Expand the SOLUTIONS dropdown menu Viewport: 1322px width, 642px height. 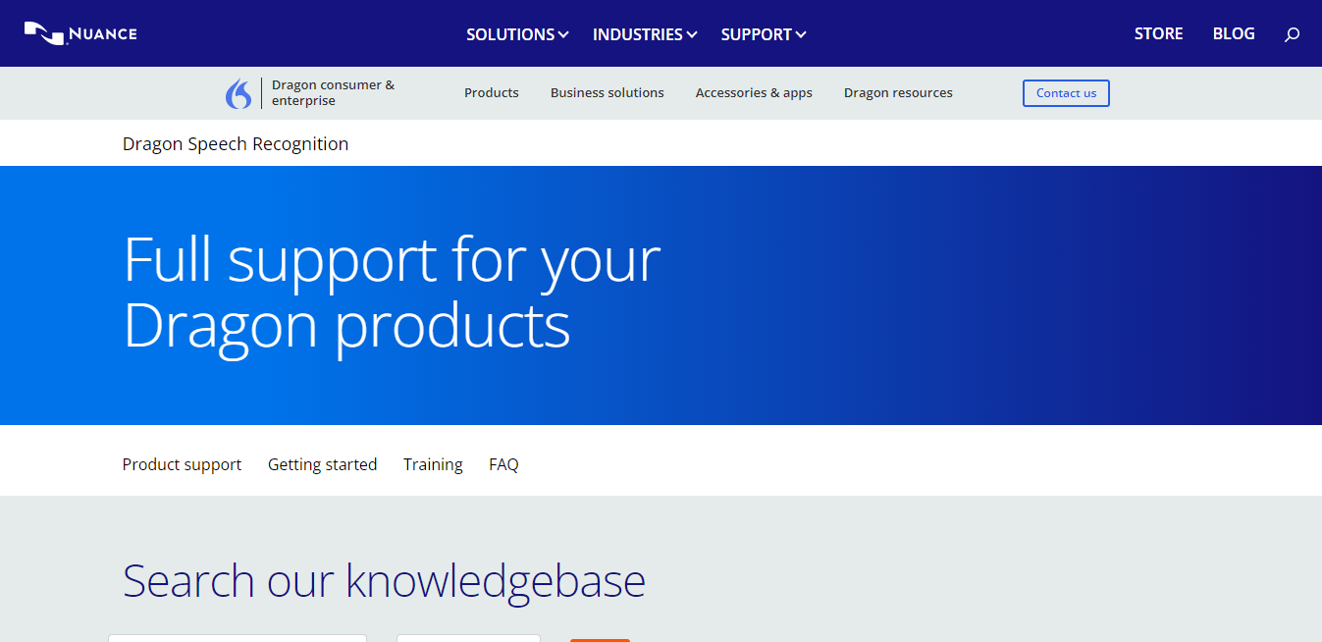tap(517, 34)
